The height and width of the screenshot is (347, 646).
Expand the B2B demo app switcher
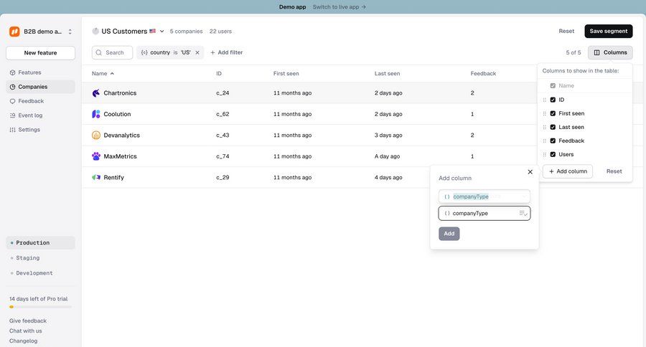70,32
